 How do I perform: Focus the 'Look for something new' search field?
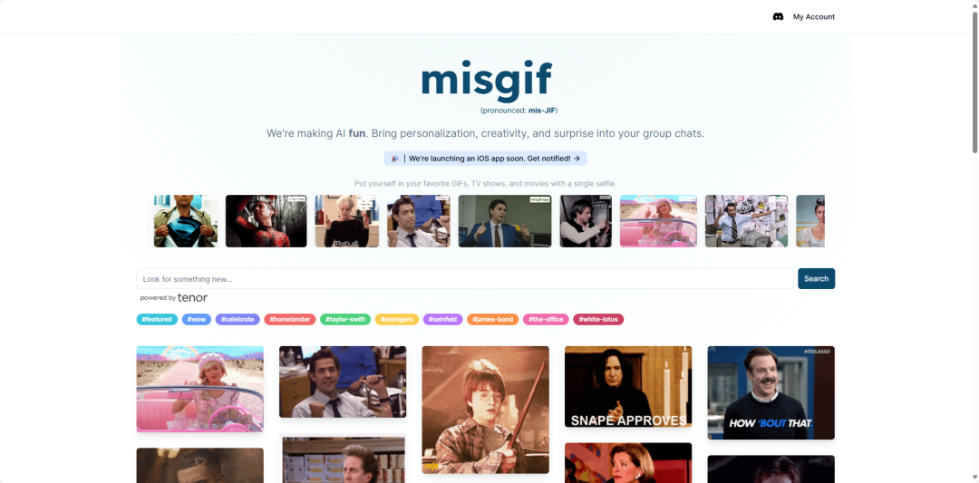(465, 279)
